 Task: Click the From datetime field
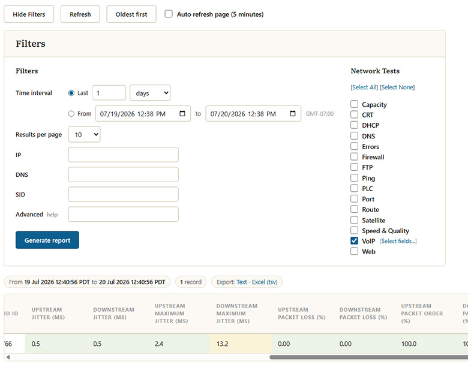tap(143, 114)
